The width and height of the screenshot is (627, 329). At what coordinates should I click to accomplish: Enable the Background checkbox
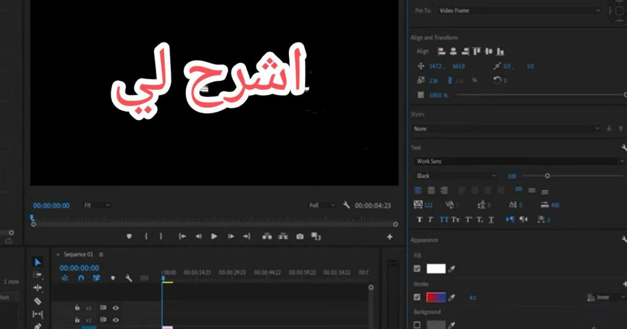tap(417, 325)
